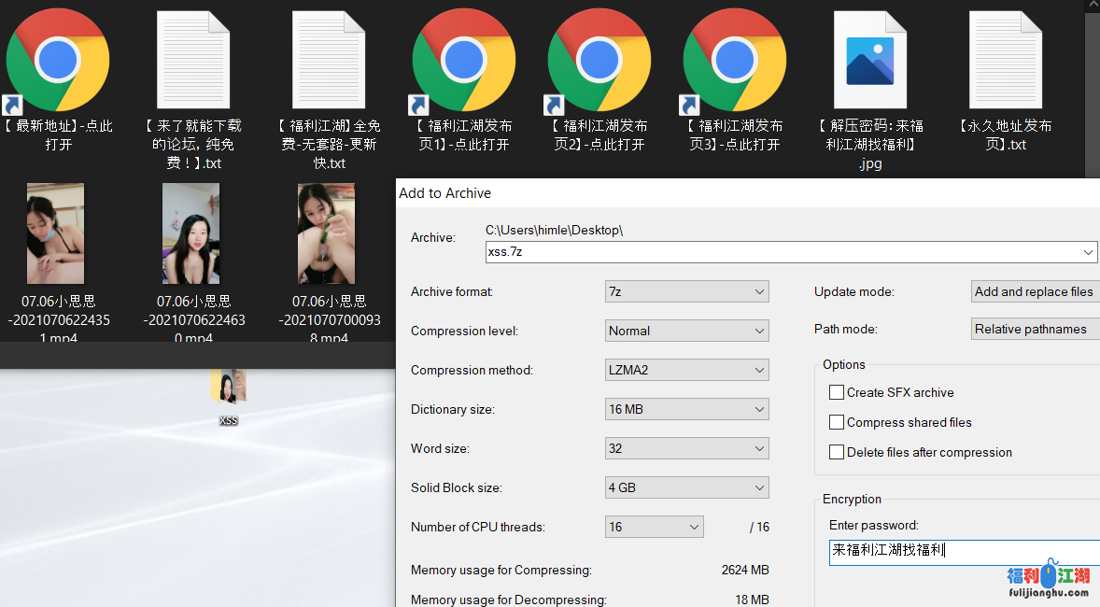Open the Compression level dropdown
Viewport: 1100px width, 607px height.
point(686,331)
